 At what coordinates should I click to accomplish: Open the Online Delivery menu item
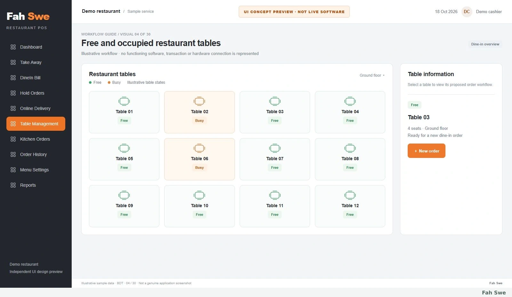(36, 108)
